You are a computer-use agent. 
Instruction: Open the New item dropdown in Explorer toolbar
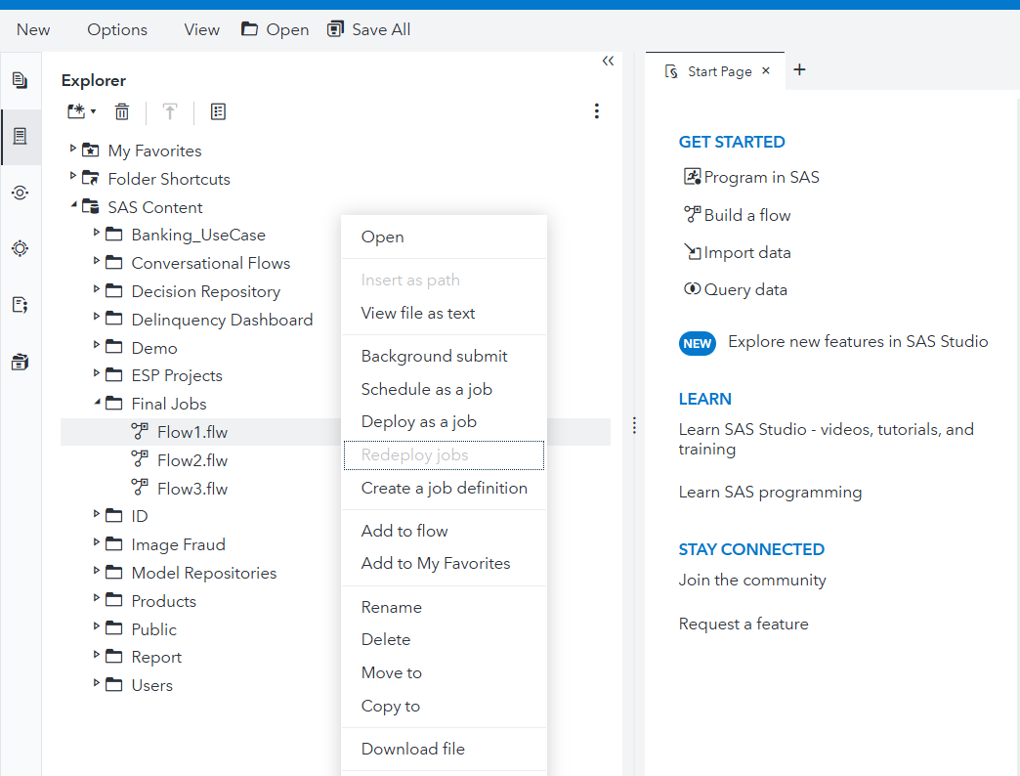pos(80,111)
